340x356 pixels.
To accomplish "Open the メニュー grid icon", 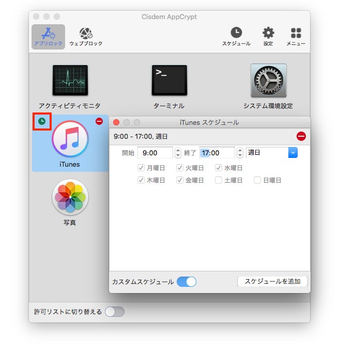I will (x=296, y=37).
